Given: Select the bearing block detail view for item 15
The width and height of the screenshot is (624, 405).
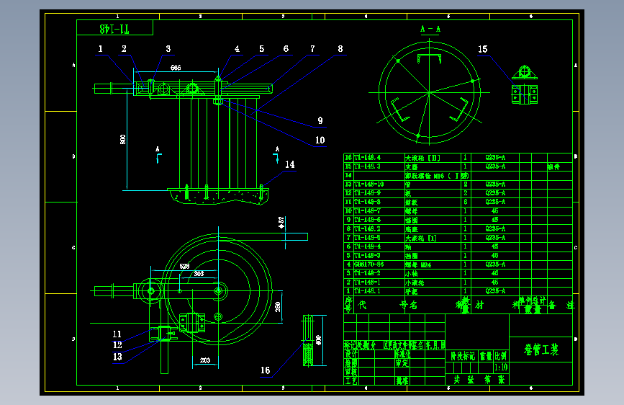Looking at the screenshot, I should click(525, 84).
